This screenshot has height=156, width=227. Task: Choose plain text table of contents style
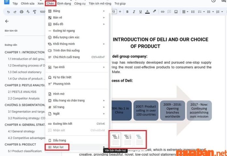pos(116,139)
